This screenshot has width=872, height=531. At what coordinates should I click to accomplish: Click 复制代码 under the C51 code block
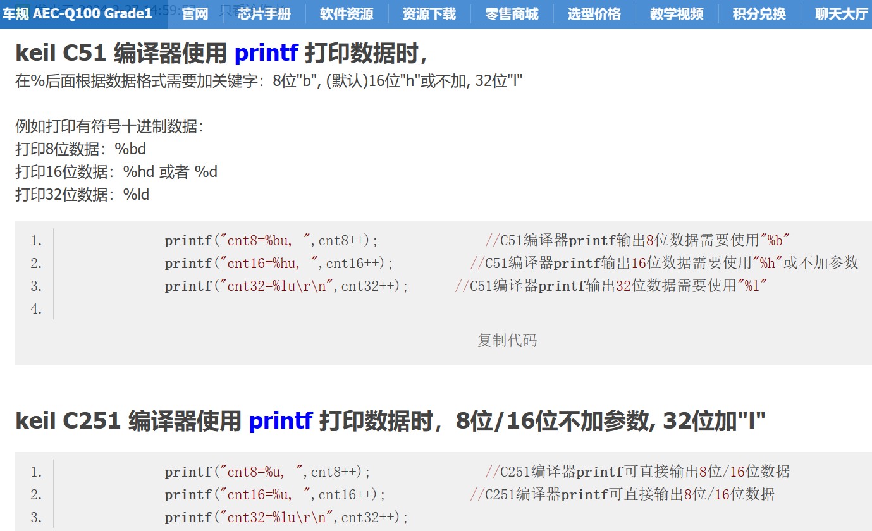click(507, 340)
